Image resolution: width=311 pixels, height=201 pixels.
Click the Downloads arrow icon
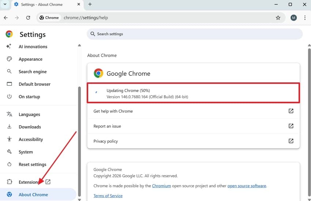coord(9,126)
